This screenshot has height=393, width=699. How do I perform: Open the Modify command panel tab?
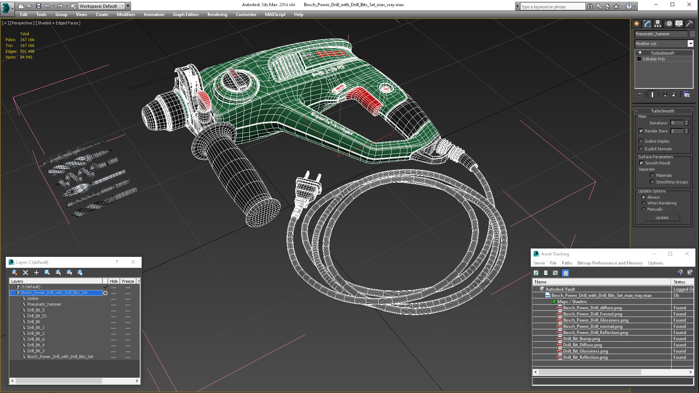pyautogui.click(x=647, y=24)
